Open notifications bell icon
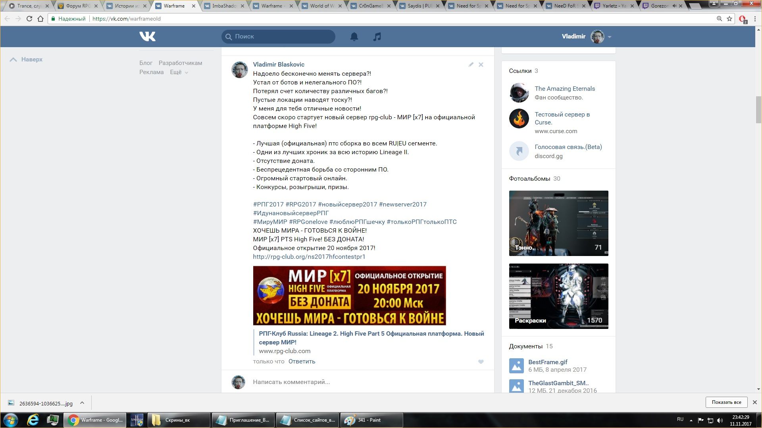This screenshot has height=428, width=762. point(354,36)
